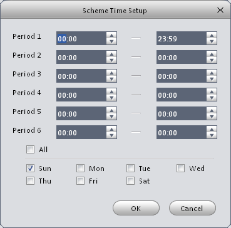Uncheck the Sun checkbox
This screenshot has width=231, height=228.
pyautogui.click(x=31, y=168)
